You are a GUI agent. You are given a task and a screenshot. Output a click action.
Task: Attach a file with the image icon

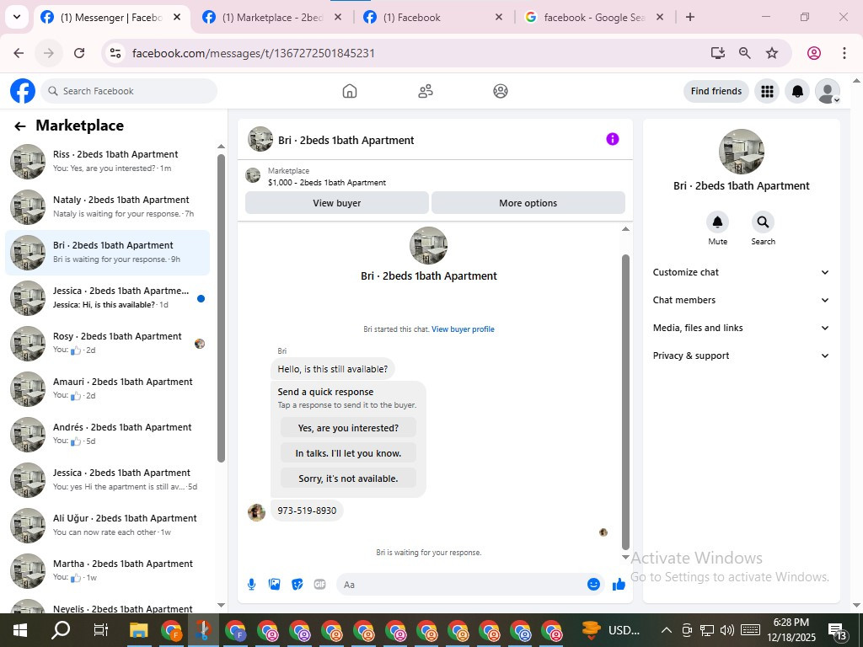[x=274, y=585]
